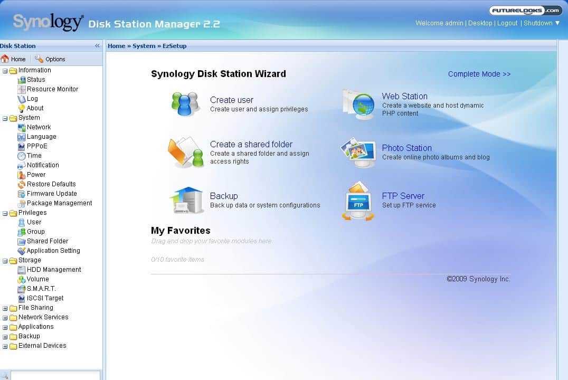The height and width of the screenshot is (380, 568).
Task: Open the Shutdown dropdown menu
Action: pos(542,23)
